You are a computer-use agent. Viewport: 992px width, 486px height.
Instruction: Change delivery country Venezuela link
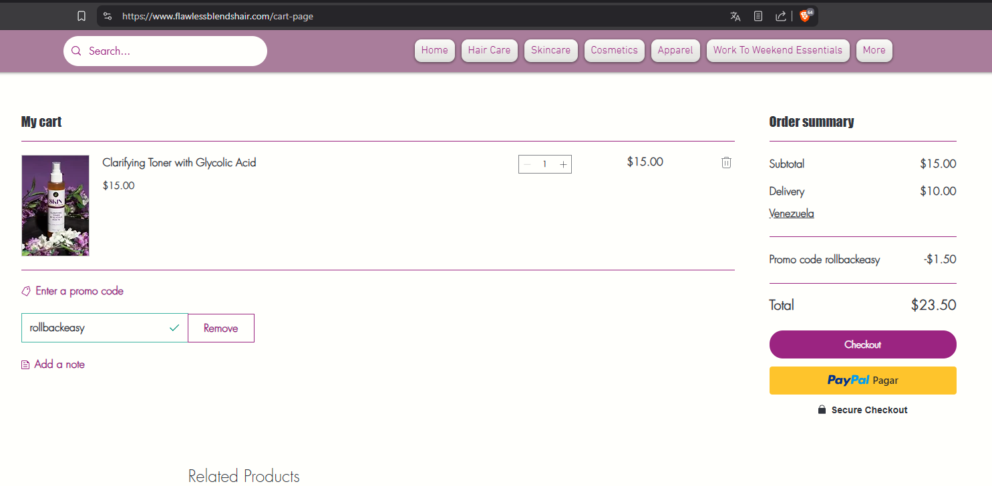[792, 214]
